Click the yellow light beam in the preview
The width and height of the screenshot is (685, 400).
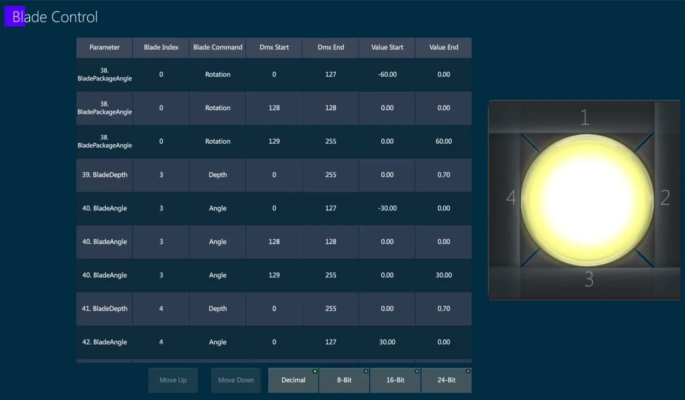[587, 200]
